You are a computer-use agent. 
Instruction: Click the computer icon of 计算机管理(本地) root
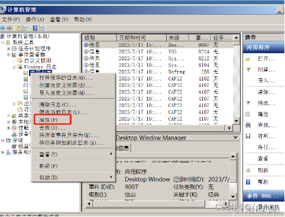tap(2, 36)
